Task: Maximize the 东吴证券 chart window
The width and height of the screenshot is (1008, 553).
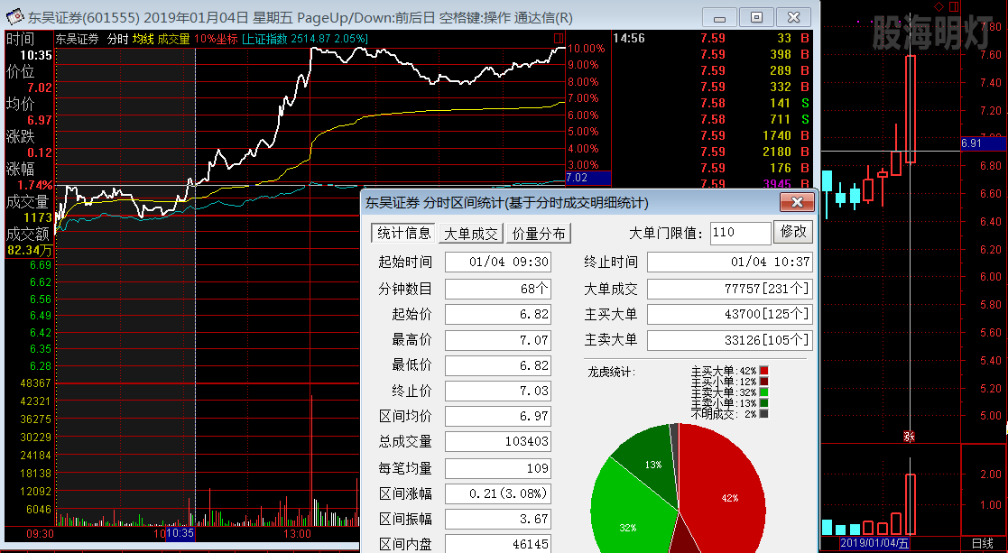Action: 756,17
